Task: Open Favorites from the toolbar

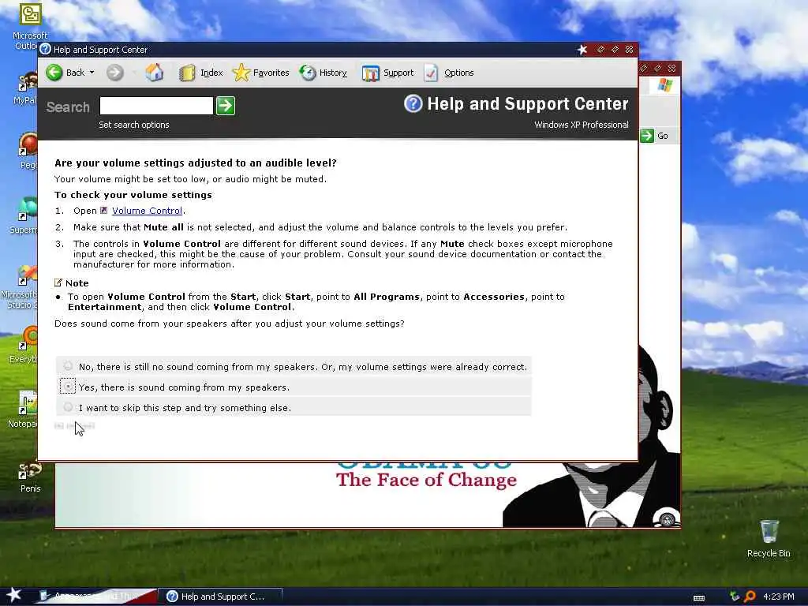Action: 260,73
